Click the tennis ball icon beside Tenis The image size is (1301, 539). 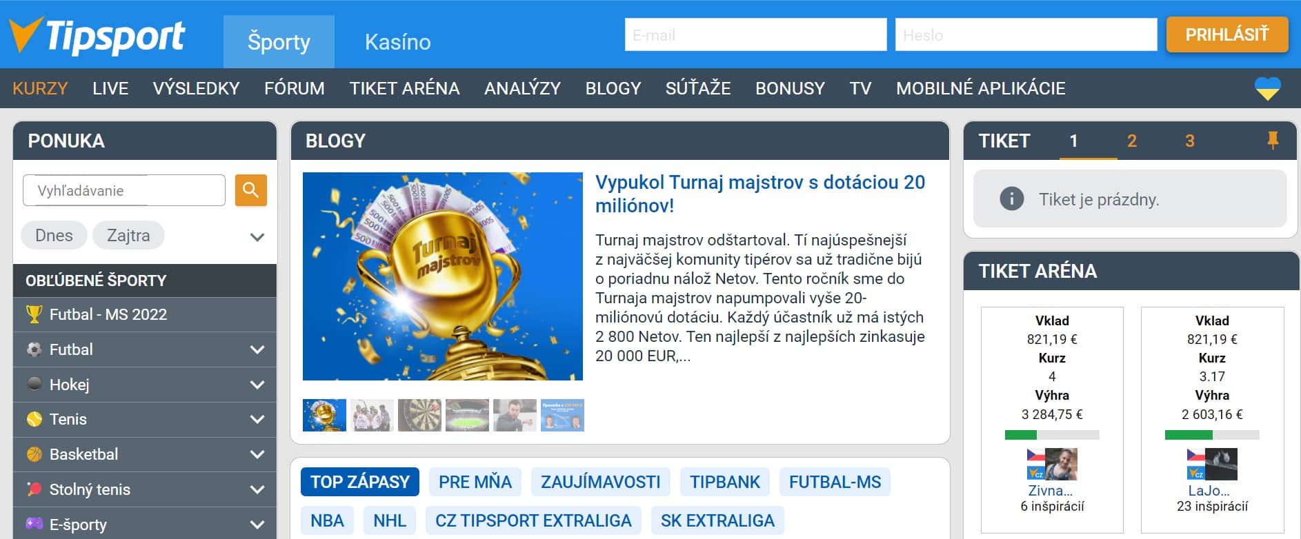pos(34,419)
